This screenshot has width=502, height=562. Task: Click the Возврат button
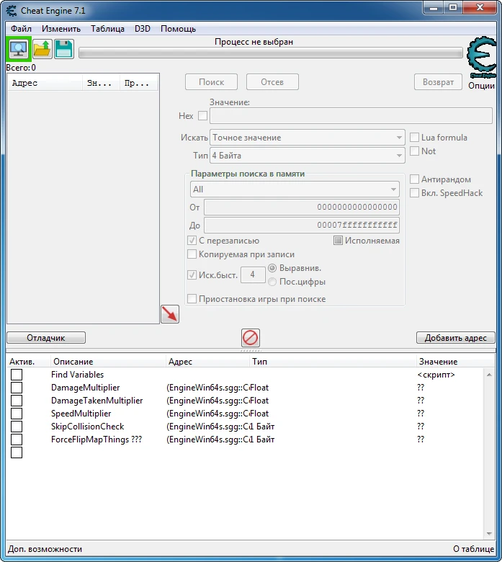point(438,82)
